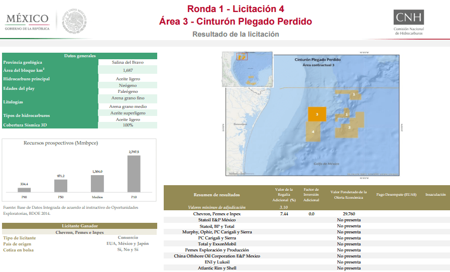
Task: Click the 'Total y ExxonMobil' row
Action: click(306, 244)
